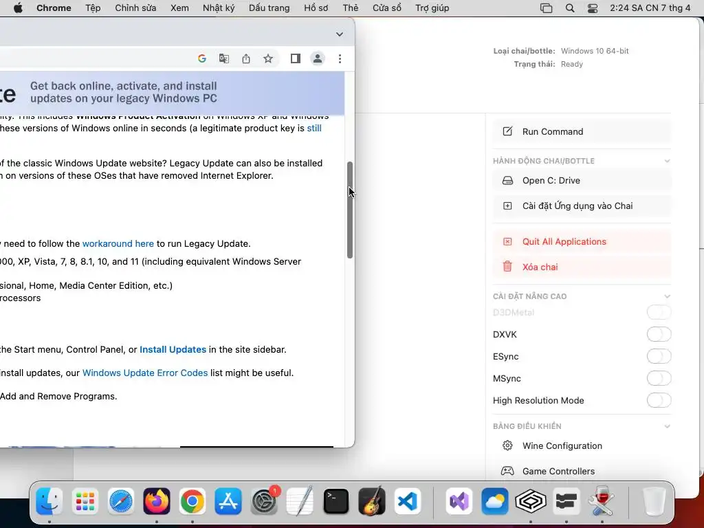Open Launchpad from the Dock
Viewport: 704px width, 528px height.
click(85, 501)
